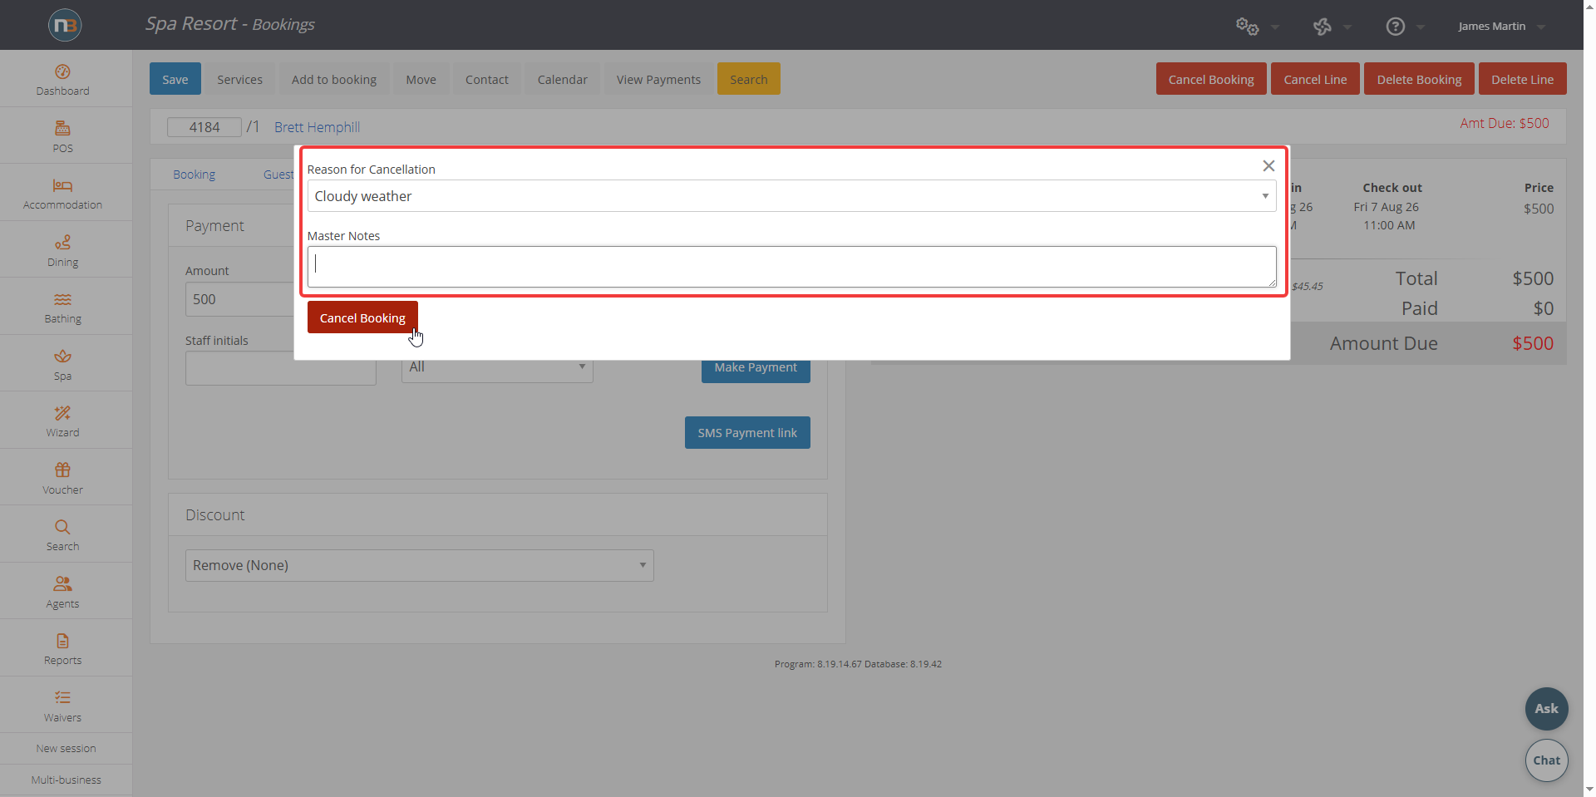Select Add to booking
The height and width of the screenshot is (797, 1596).
pos(334,79)
